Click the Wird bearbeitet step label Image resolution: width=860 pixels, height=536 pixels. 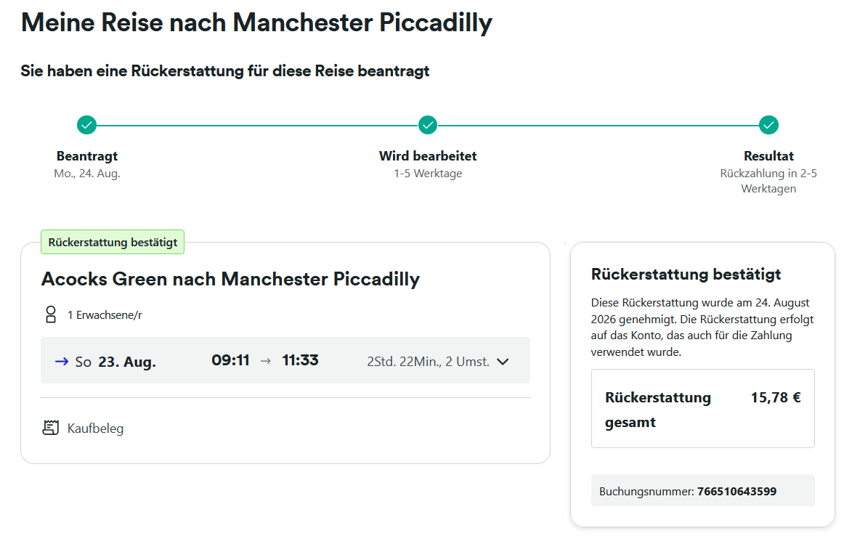click(x=428, y=156)
